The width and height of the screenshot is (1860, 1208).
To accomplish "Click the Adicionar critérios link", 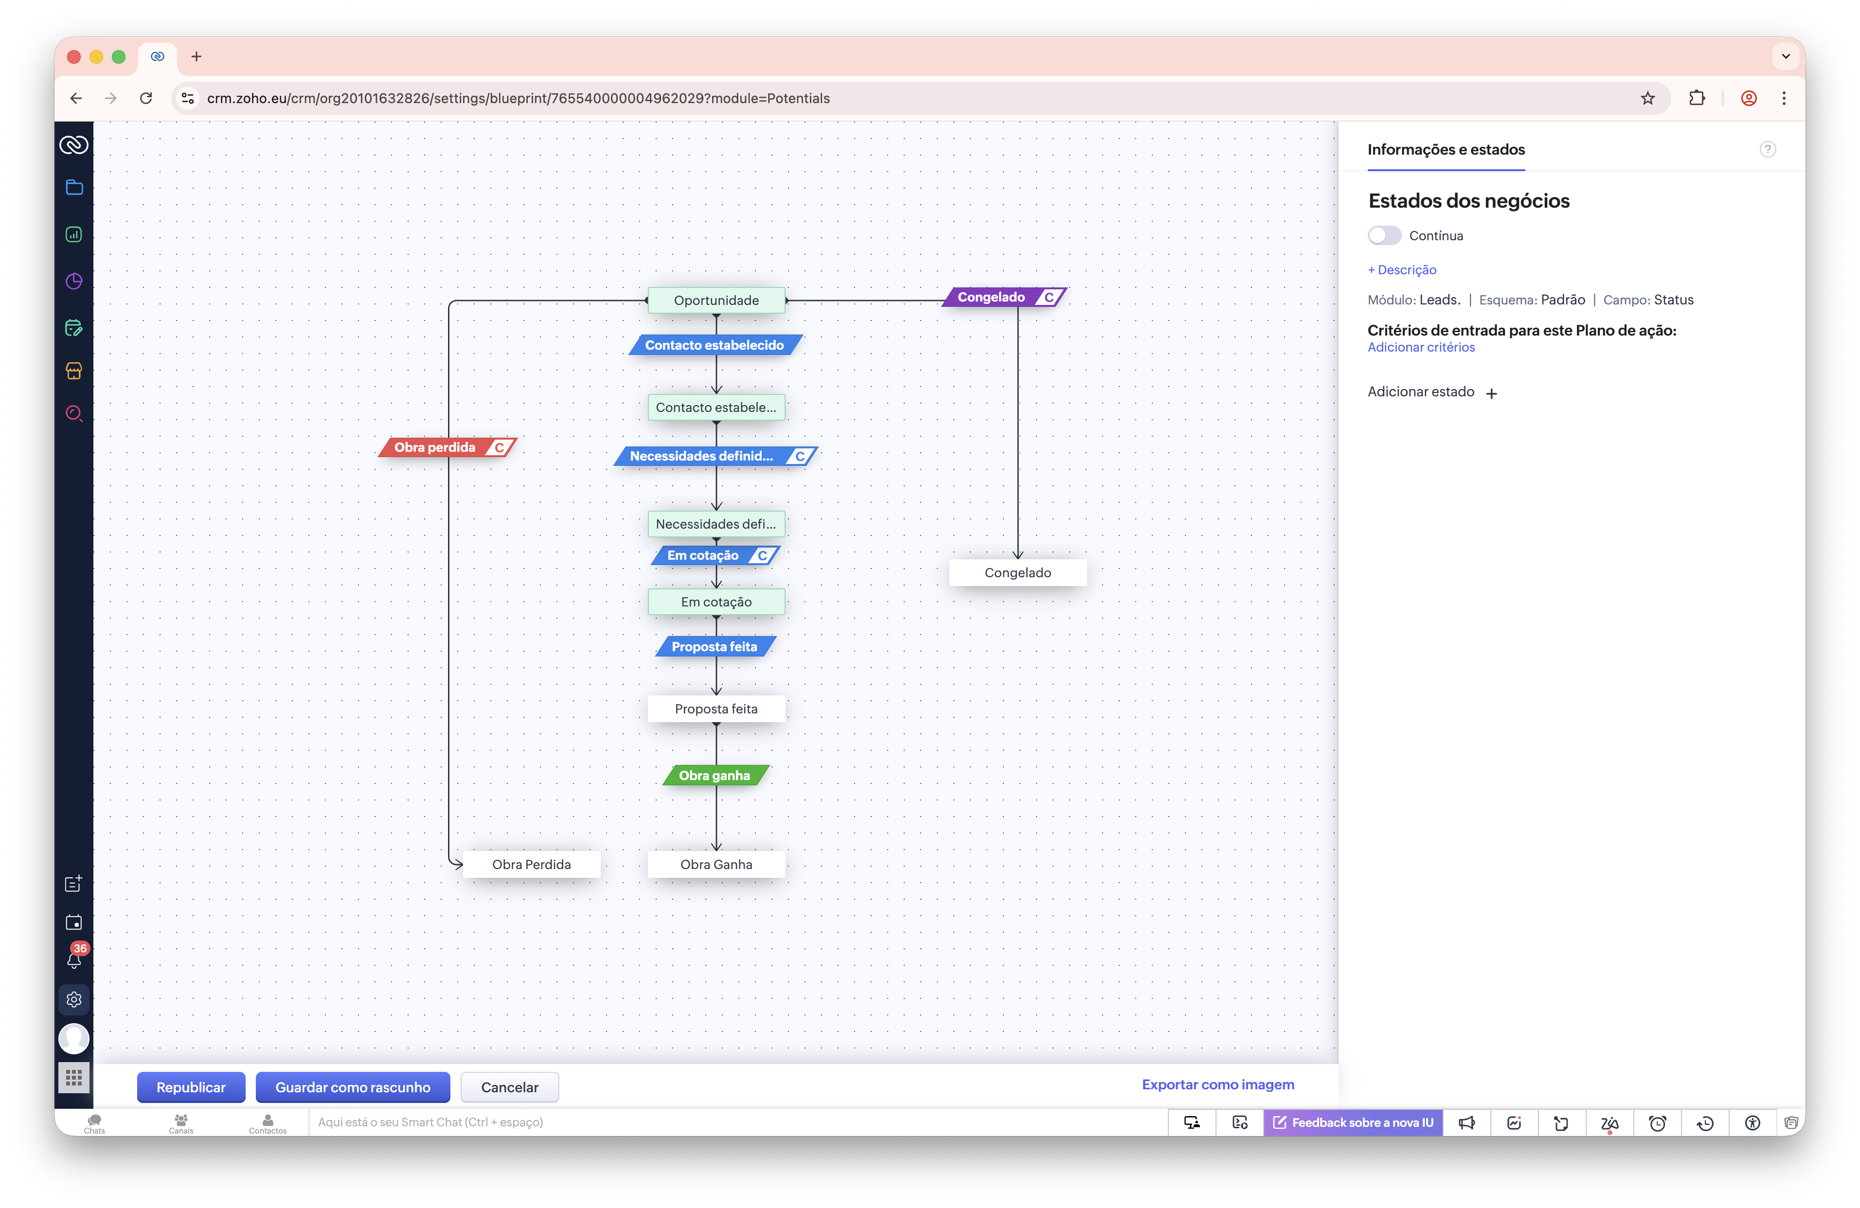I will click(x=1421, y=347).
